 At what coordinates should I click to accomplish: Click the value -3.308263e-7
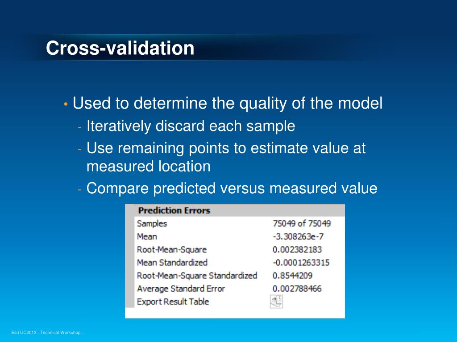point(298,236)
